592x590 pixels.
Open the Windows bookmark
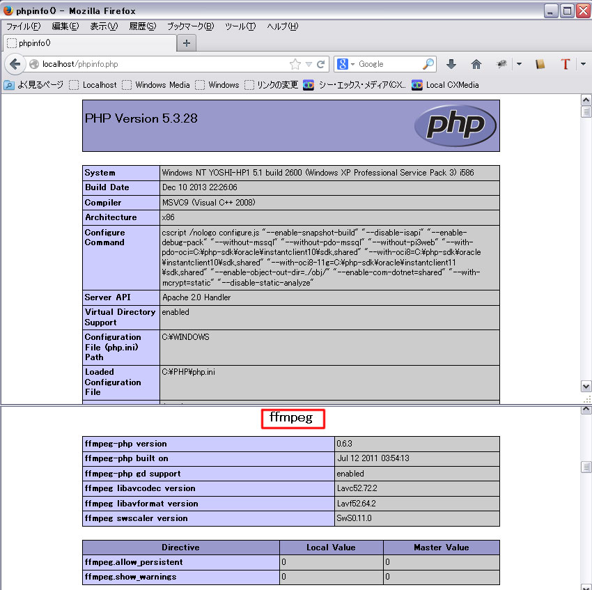[x=217, y=84]
